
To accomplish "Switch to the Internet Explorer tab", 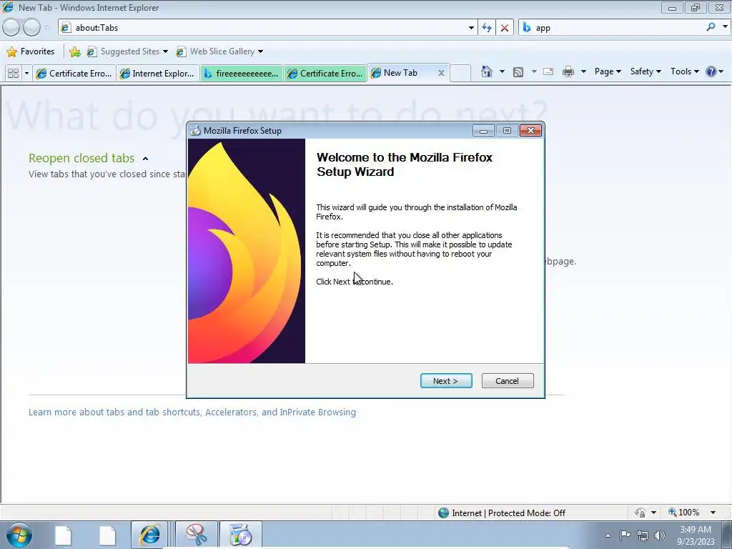I will (158, 74).
